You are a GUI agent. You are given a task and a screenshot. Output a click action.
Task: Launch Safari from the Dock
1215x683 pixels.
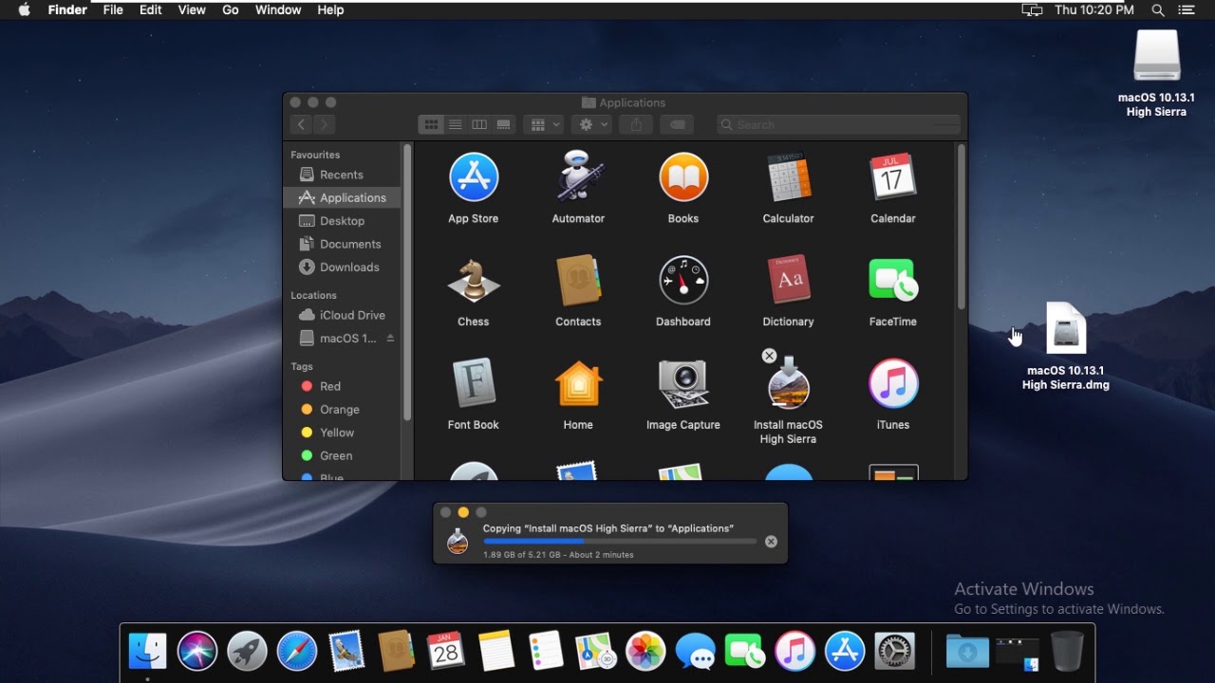[297, 651]
